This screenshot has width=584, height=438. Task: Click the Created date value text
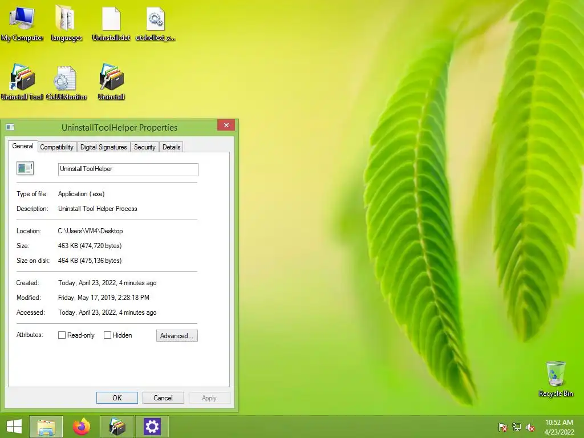[107, 283]
